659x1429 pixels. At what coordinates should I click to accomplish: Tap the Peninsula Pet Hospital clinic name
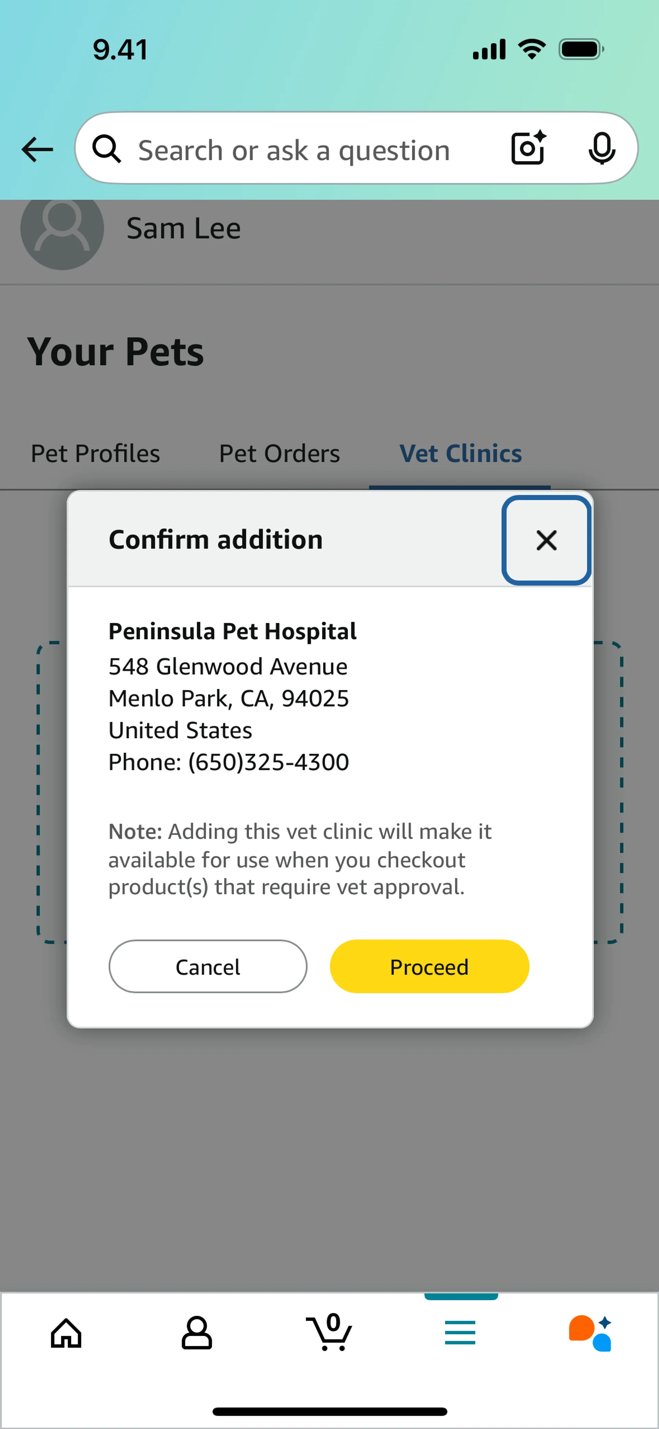coord(232,631)
